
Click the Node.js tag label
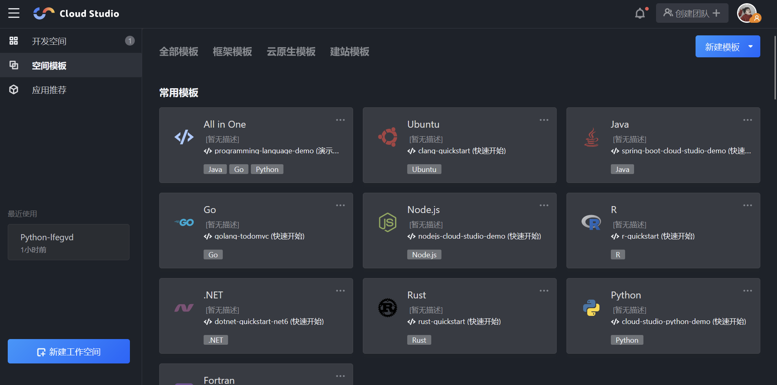click(424, 254)
